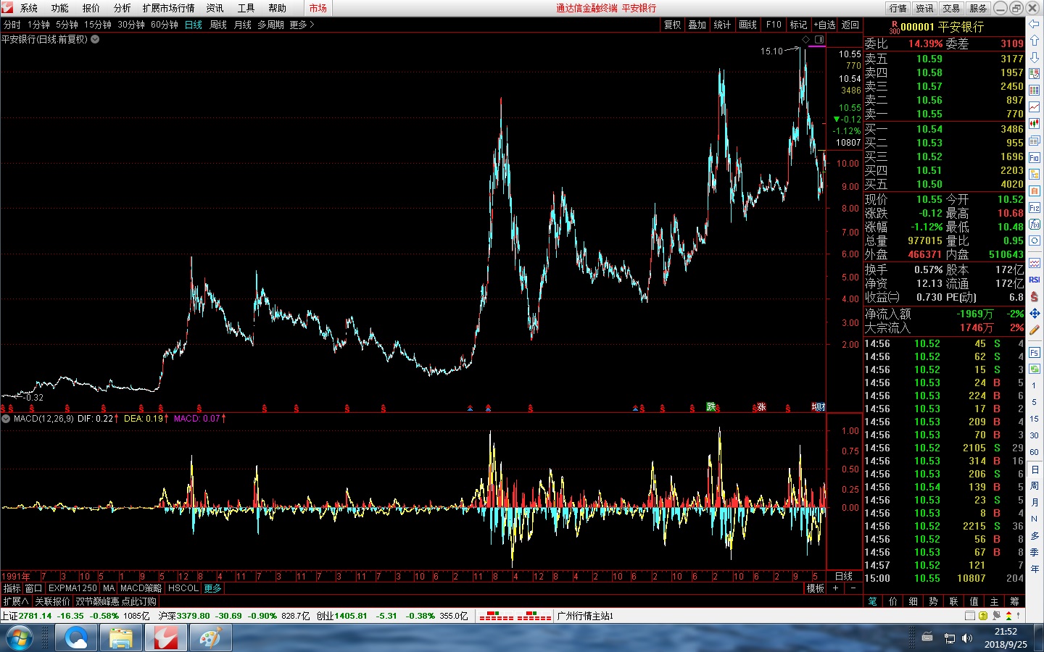Expand 更多 indicator options at bottom
Image resolution: width=1044 pixels, height=652 pixels.
point(212,588)
